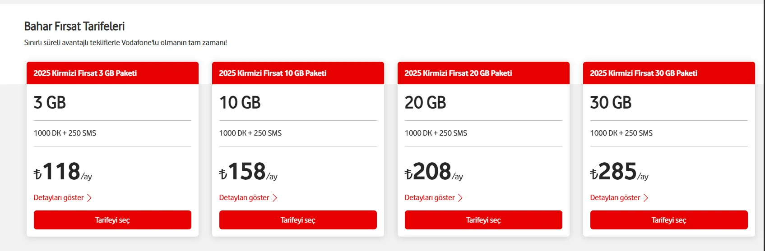Click the large 3 GB data amount

pos(50,103)
